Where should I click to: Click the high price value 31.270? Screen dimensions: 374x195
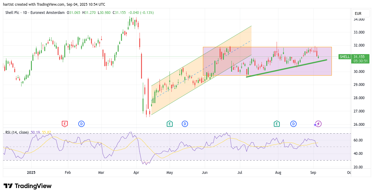90,13
